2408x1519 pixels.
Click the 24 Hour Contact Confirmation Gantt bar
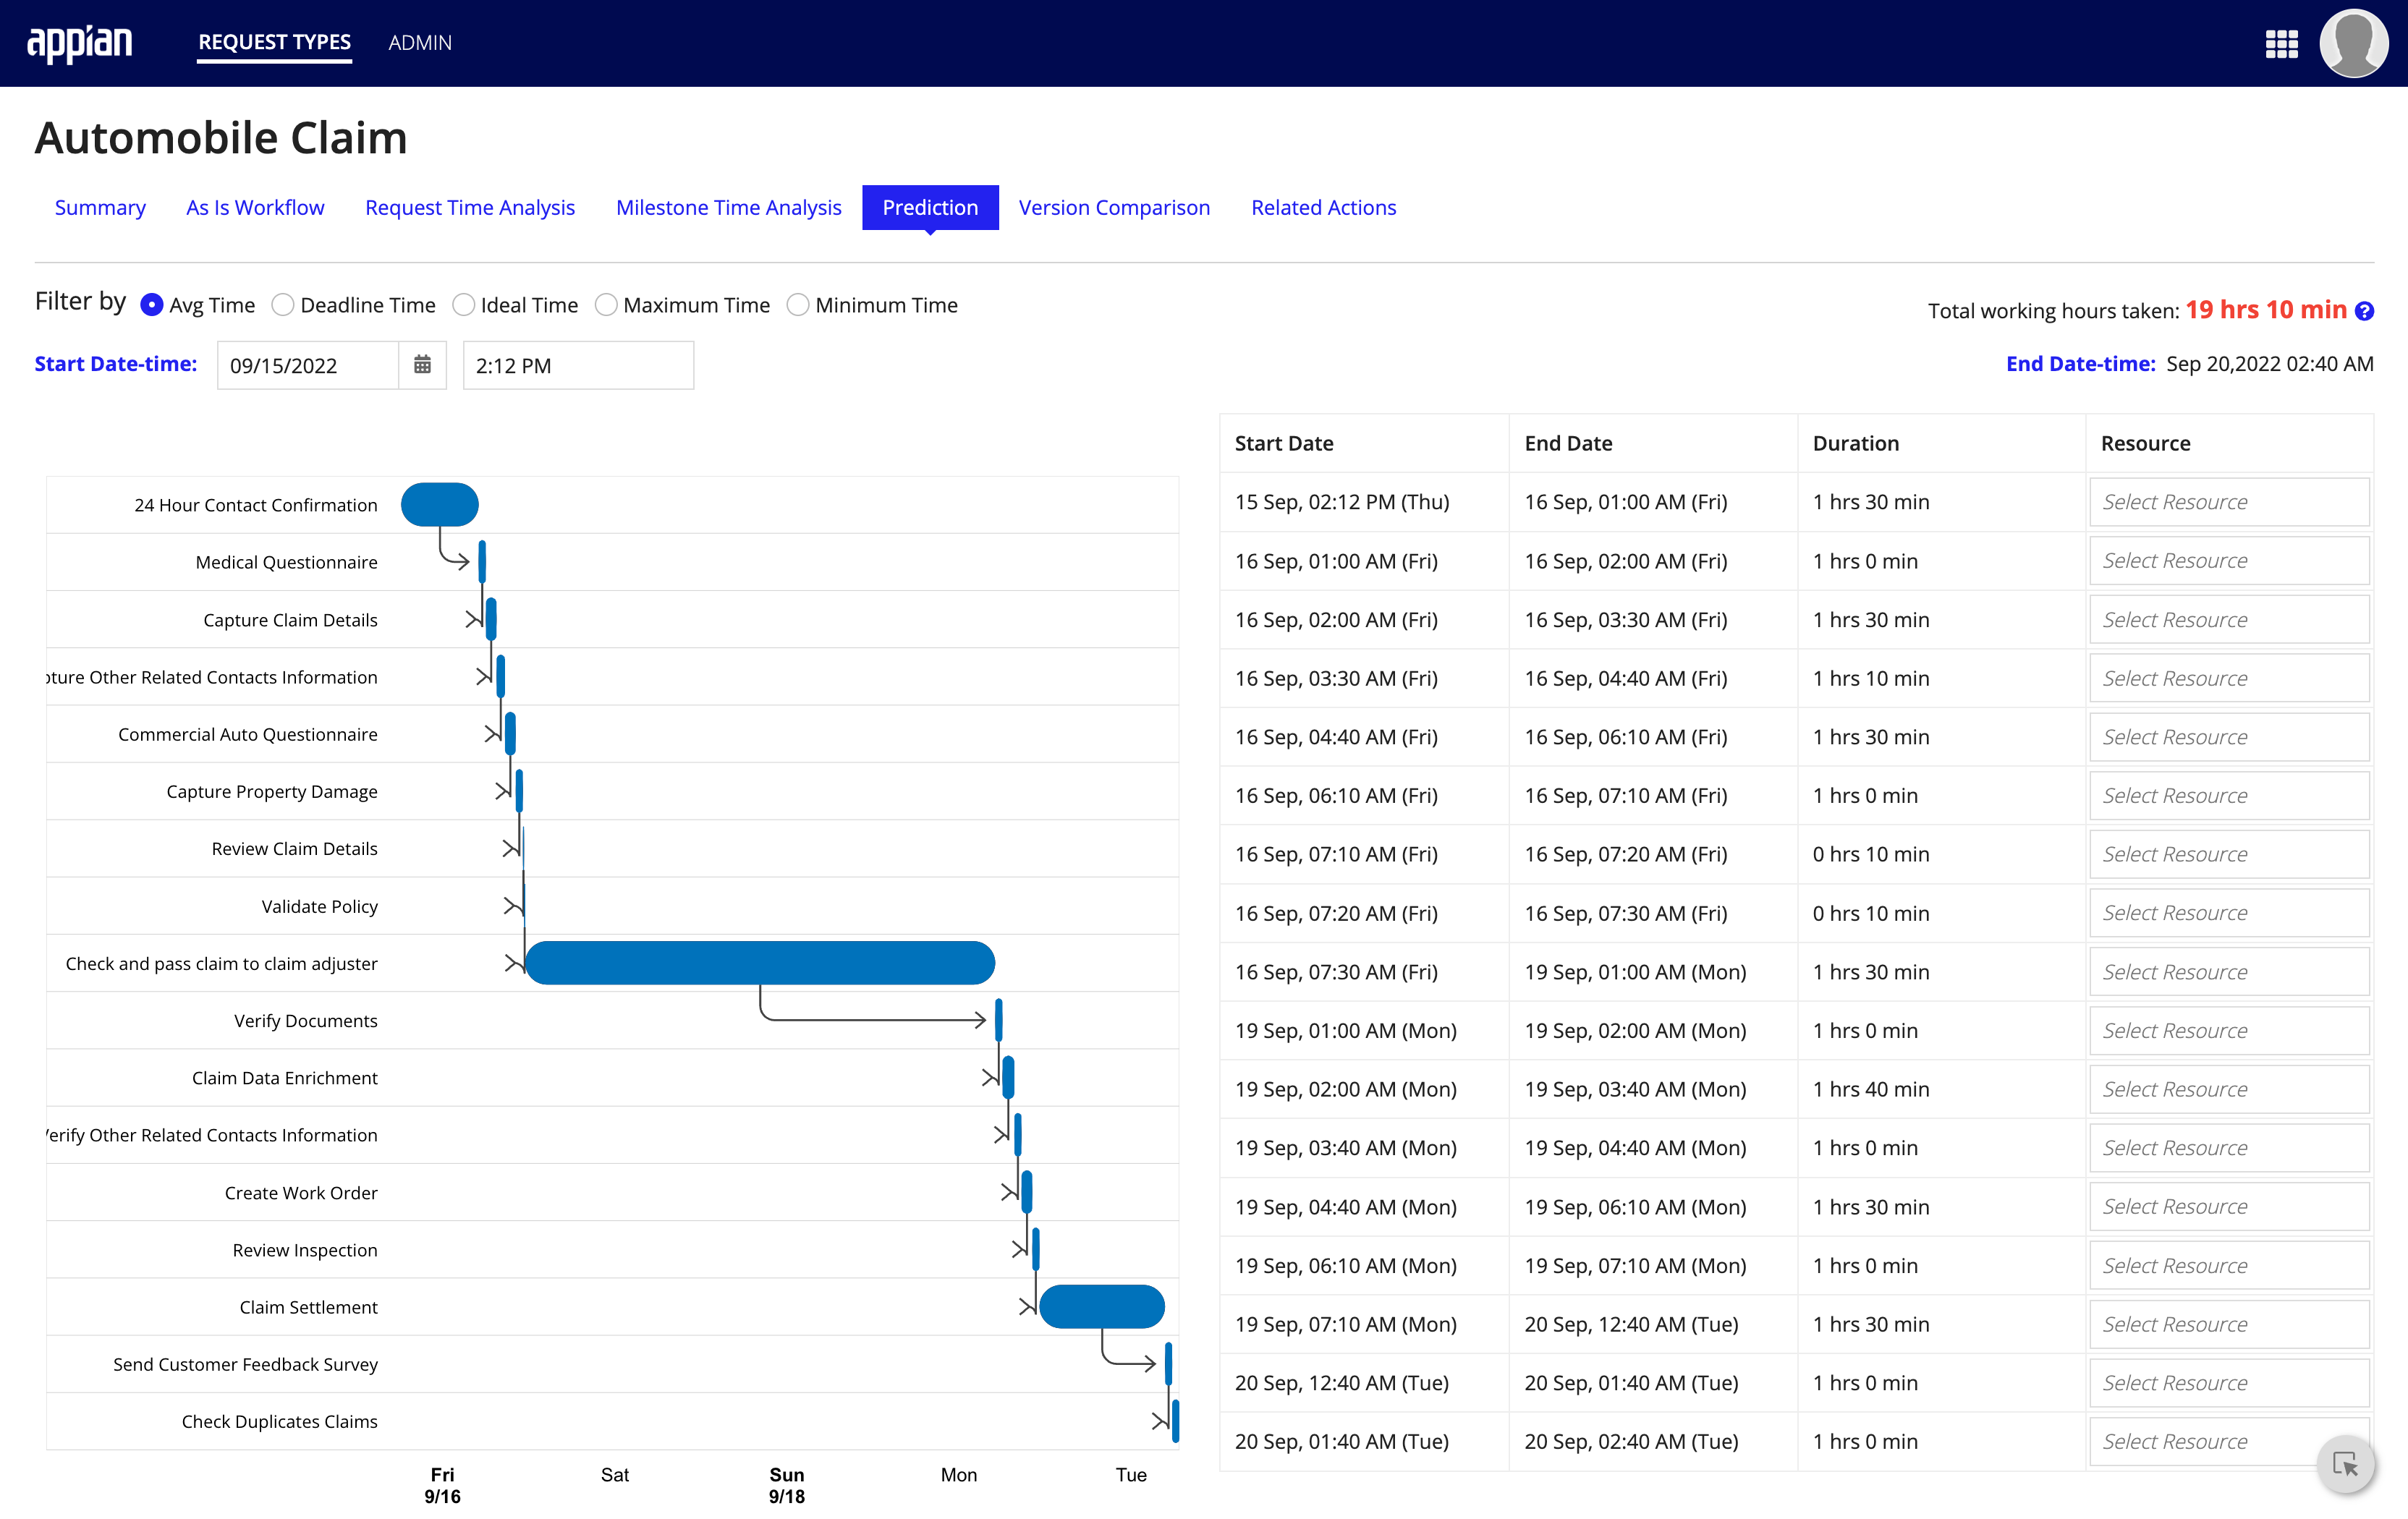click(x=440, y=504)
